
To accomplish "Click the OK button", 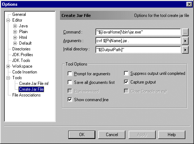I will (82, 135).
